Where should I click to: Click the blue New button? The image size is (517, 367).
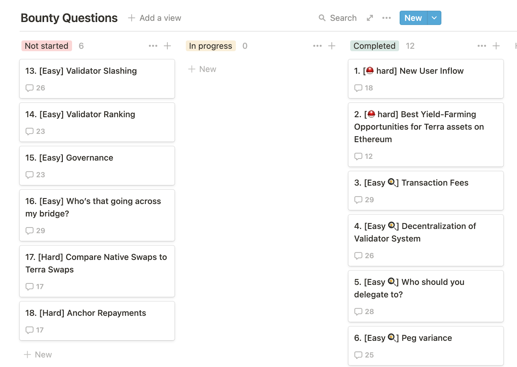coord(413,18)
